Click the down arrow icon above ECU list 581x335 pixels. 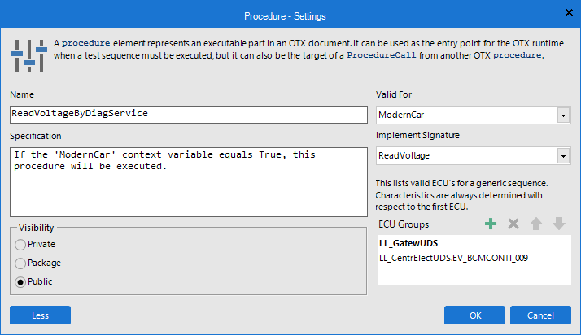coord(559,224)
